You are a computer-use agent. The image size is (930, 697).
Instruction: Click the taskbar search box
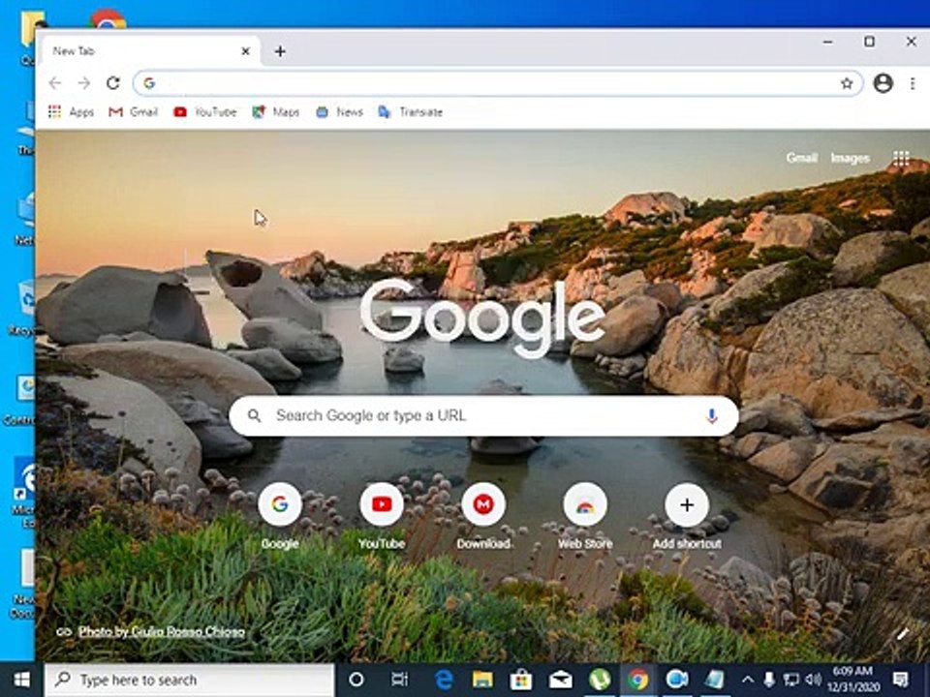coord(189,680)
